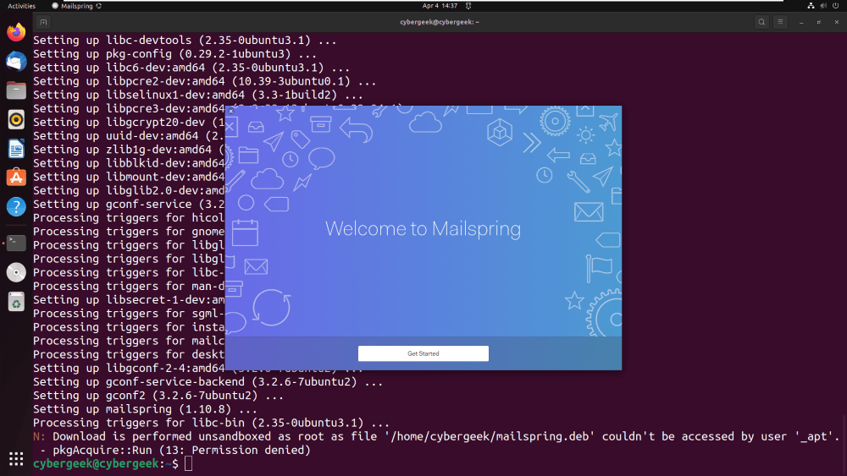Launch LibreOffice Writer from dock
This screenshot has width=847, height=476.
[16, 149]
